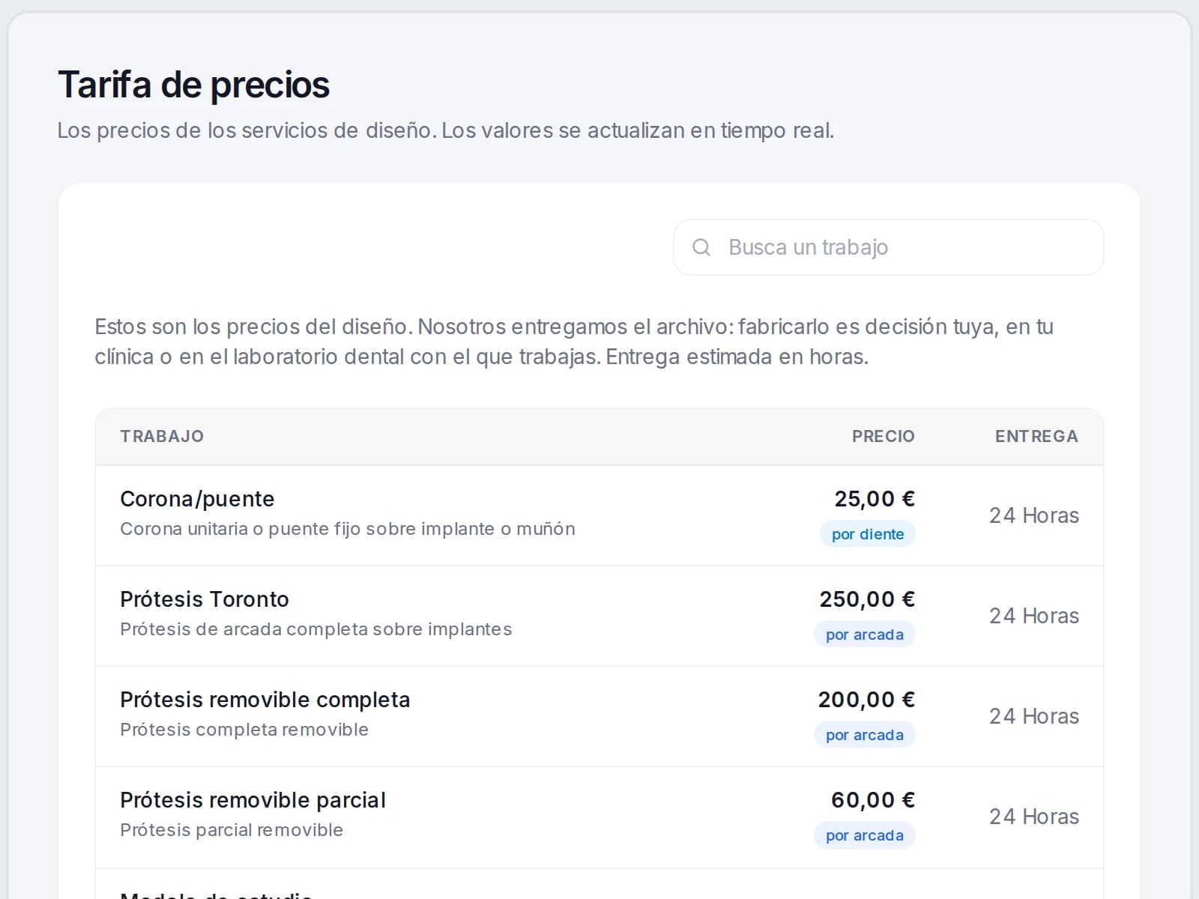Click the TRABAJO column header
This screenshot has width=1199, height=899.
click(x=162, y=436)
